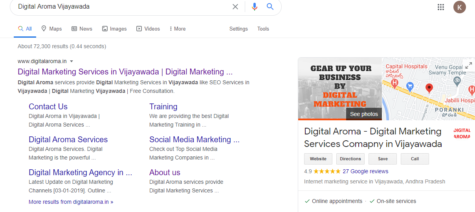Open the account avatar K
This screenshot has height=212, width=475.
[459, 7]
